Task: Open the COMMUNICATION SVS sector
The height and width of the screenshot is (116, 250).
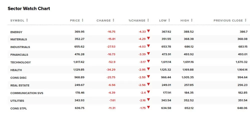Action: pos(27,93)
